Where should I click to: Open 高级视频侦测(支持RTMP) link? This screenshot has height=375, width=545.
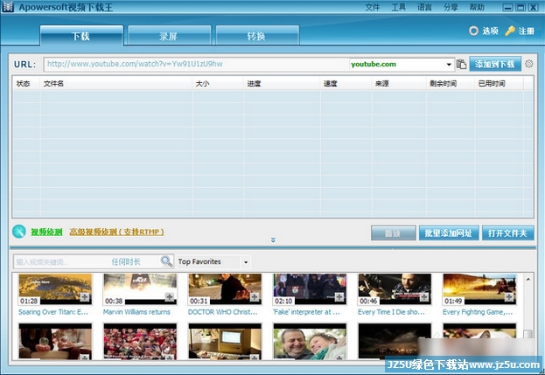(x=116, y=232)
